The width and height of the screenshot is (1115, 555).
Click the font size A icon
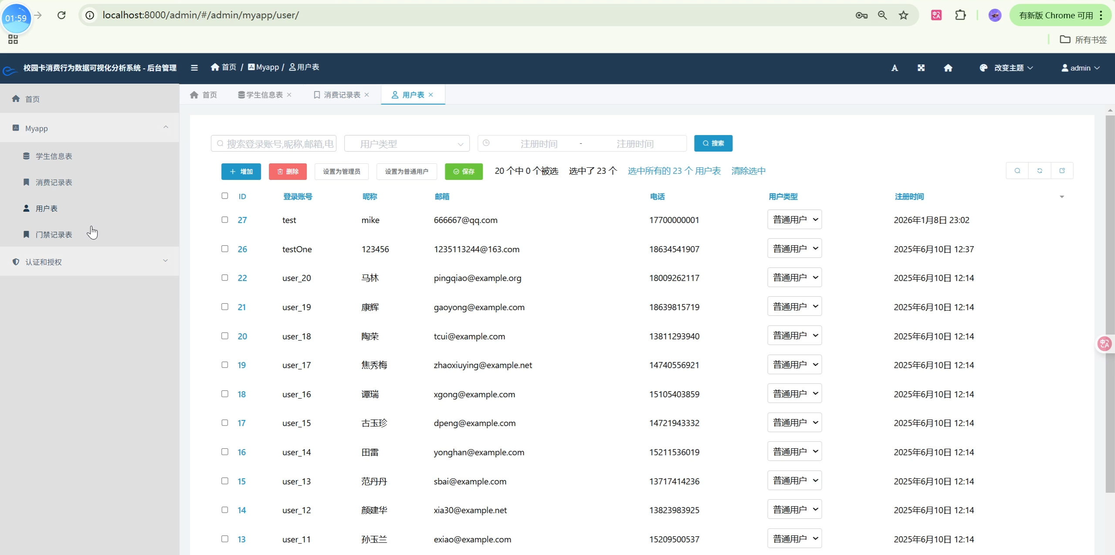coord(895,68)
